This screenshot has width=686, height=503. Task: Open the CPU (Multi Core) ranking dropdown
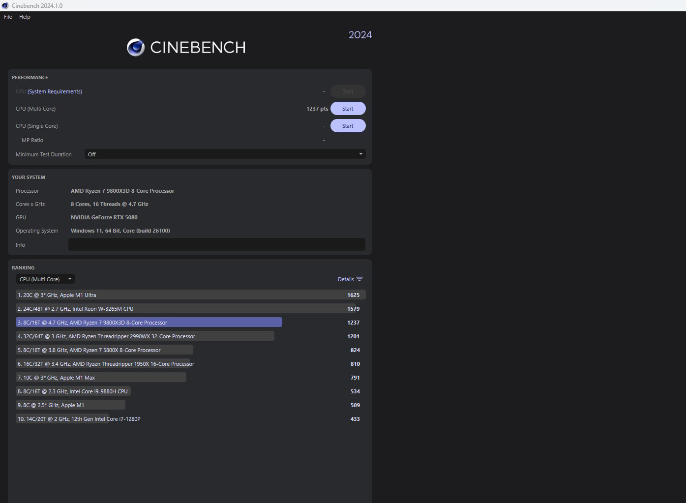pyautogui.click(x=45, y=279)
